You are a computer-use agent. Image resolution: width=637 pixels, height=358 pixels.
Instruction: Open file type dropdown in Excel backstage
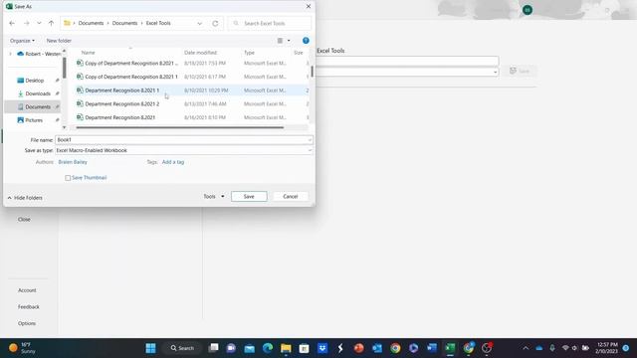tap(495, 72)
